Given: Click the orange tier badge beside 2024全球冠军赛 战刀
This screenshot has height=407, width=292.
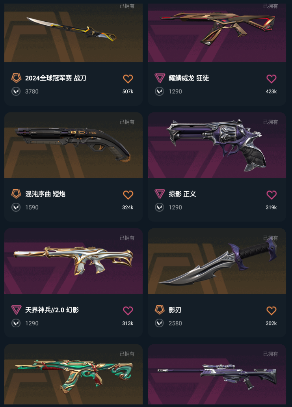Looking at the screenshot, I should point(16,78).
